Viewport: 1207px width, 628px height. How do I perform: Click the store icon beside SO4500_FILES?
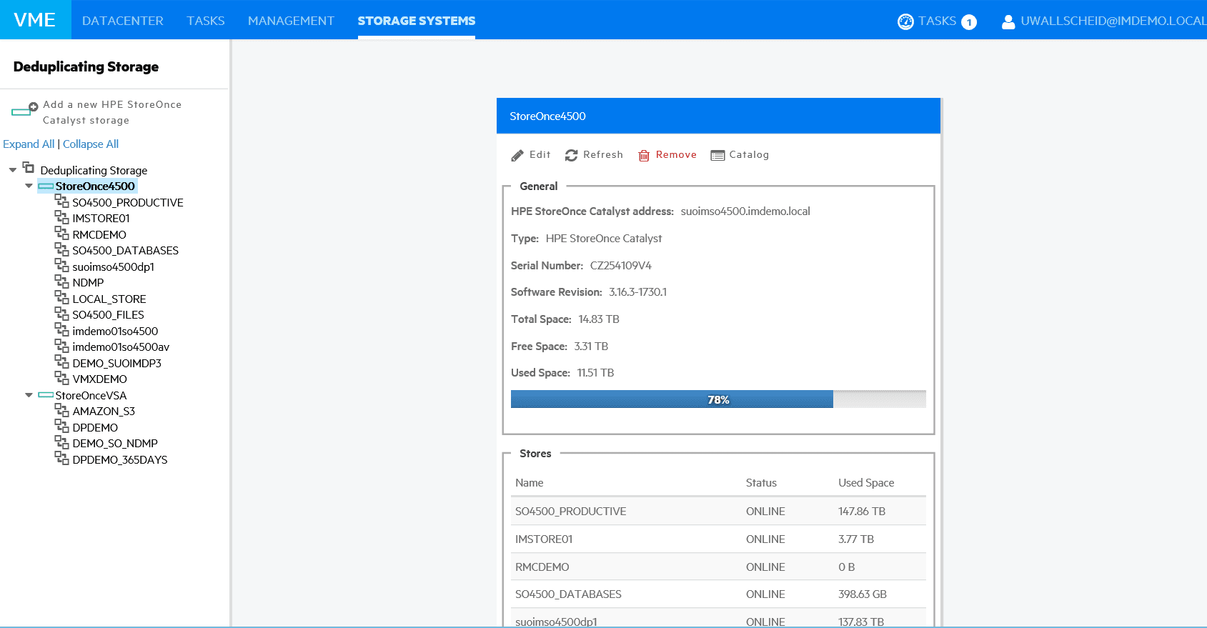pyautogui.click(x=62, y=313)
